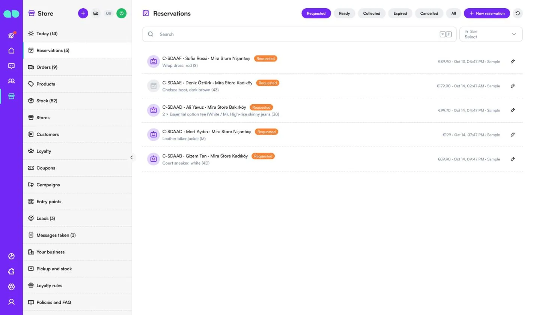This screenshot has height=315, width=533.
Task: Show All reservations
Action: click(453, 13)
